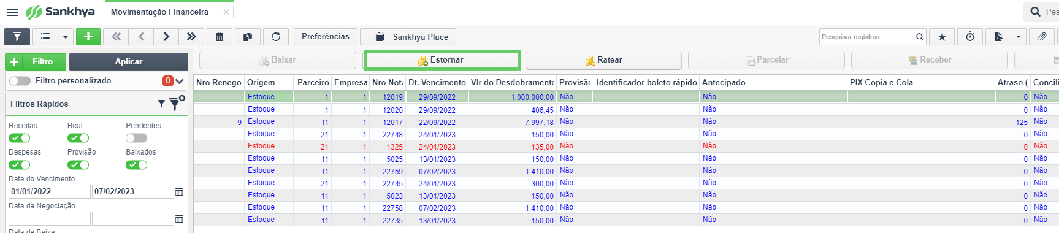Edit Vencimento start date 01/01/2022

click(x=50, y=191)
